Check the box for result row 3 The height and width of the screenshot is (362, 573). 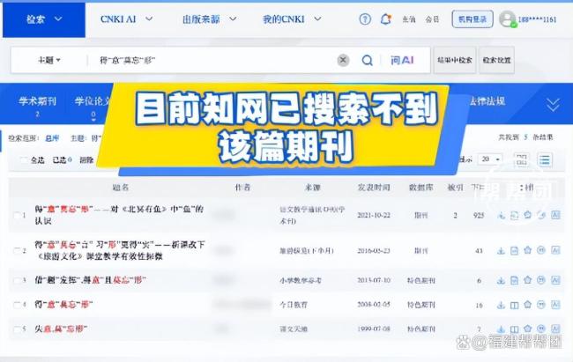point(17,281)
